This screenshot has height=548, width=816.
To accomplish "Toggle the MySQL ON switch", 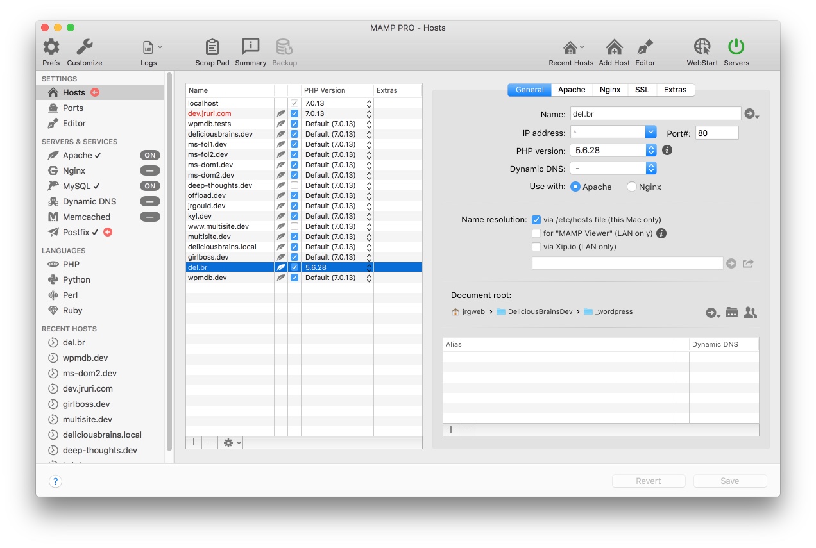I will 150,186.
